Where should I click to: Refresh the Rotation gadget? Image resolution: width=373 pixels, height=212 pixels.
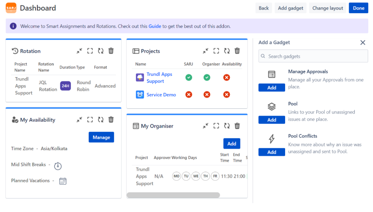pos(101,51)
